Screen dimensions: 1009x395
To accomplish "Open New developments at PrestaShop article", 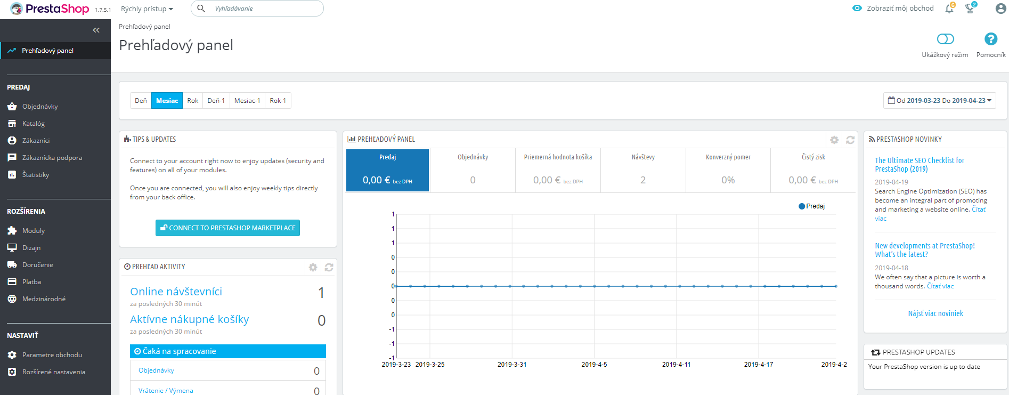I will (x=925, y=250).
